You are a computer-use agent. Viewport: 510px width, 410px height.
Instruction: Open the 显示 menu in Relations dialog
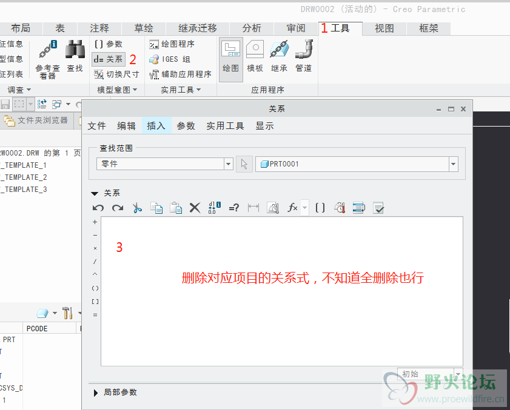264,126
